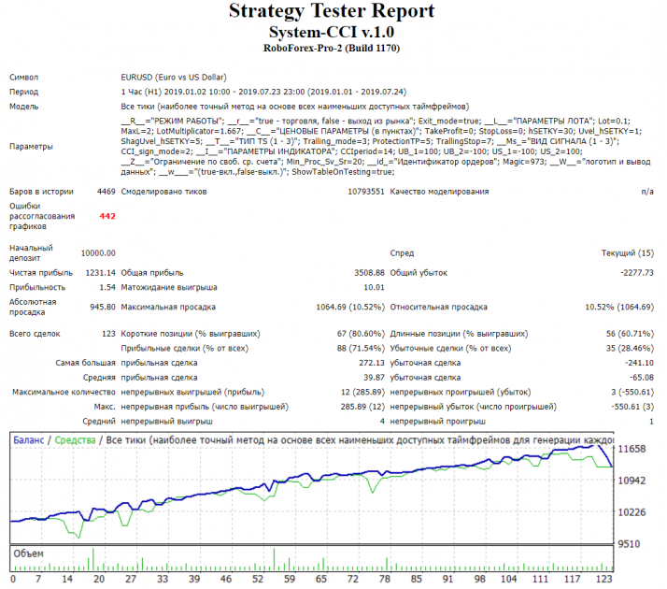
Task: Click the 'Период' label
Action: (x=24, y=92)
